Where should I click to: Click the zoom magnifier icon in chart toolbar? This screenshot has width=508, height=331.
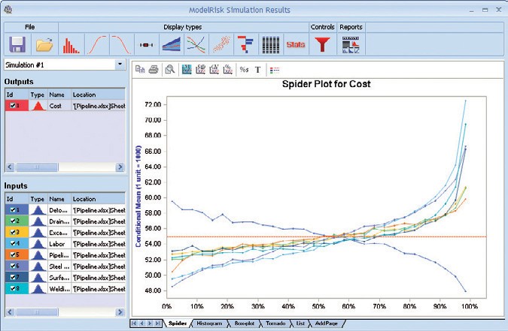coord(170,69)
